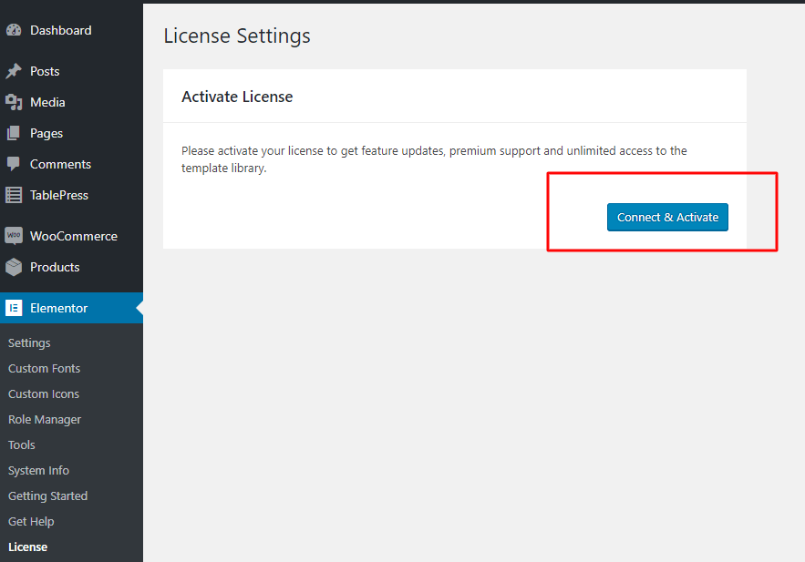
Task: Click the Products box icon
Action: (14, 267)
